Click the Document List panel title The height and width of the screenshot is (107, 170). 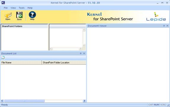pos(9,54)
